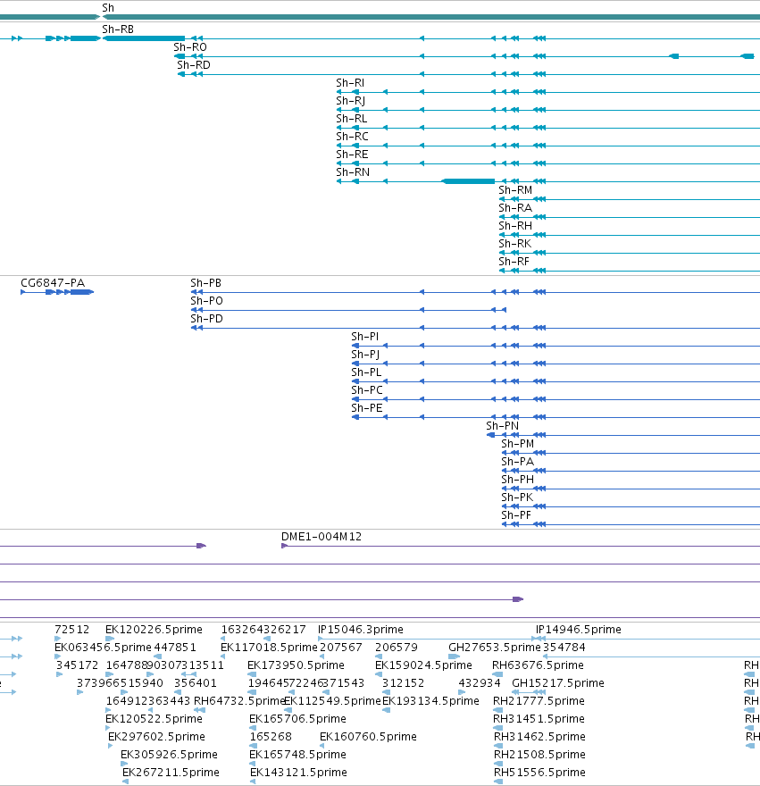This screenshot has width=760, height=786.
Task: Select protein Sh-PH
Action: 518,480
